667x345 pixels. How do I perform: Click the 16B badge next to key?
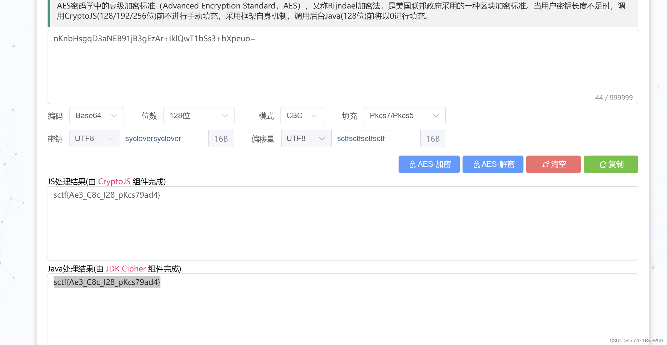point(221,139)
